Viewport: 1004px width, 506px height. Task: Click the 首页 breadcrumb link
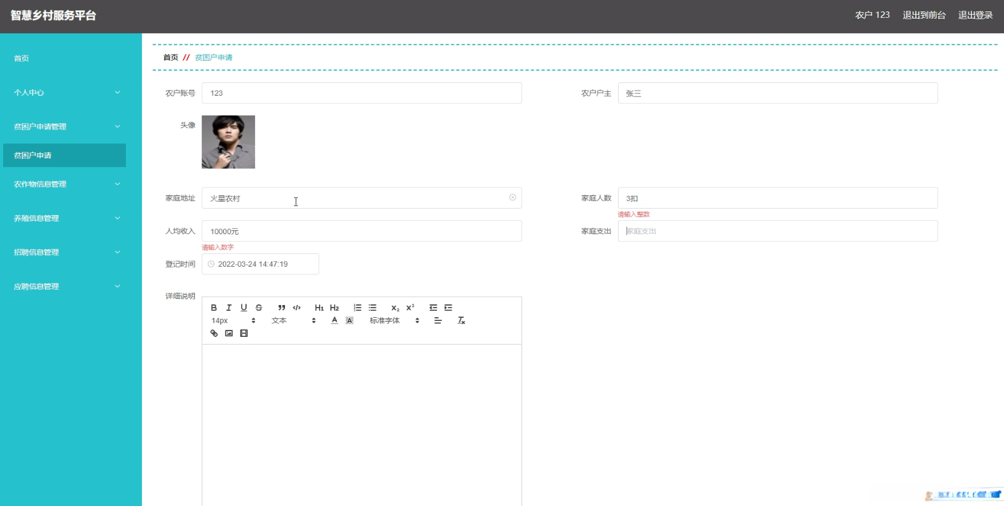pos(171,57)
